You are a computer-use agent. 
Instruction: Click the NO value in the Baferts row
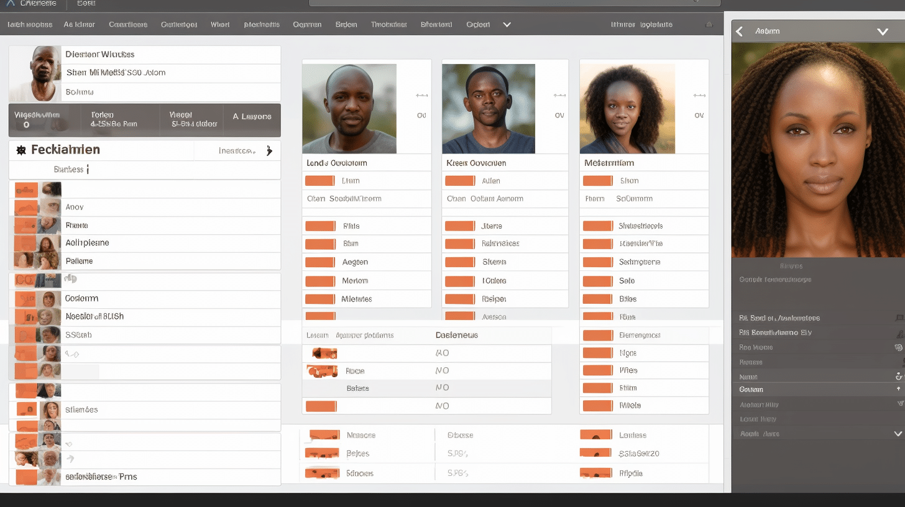click(x=442, y=388)
